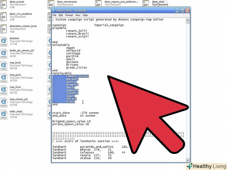Place cursor on romans_brutii line

point(77,33)
